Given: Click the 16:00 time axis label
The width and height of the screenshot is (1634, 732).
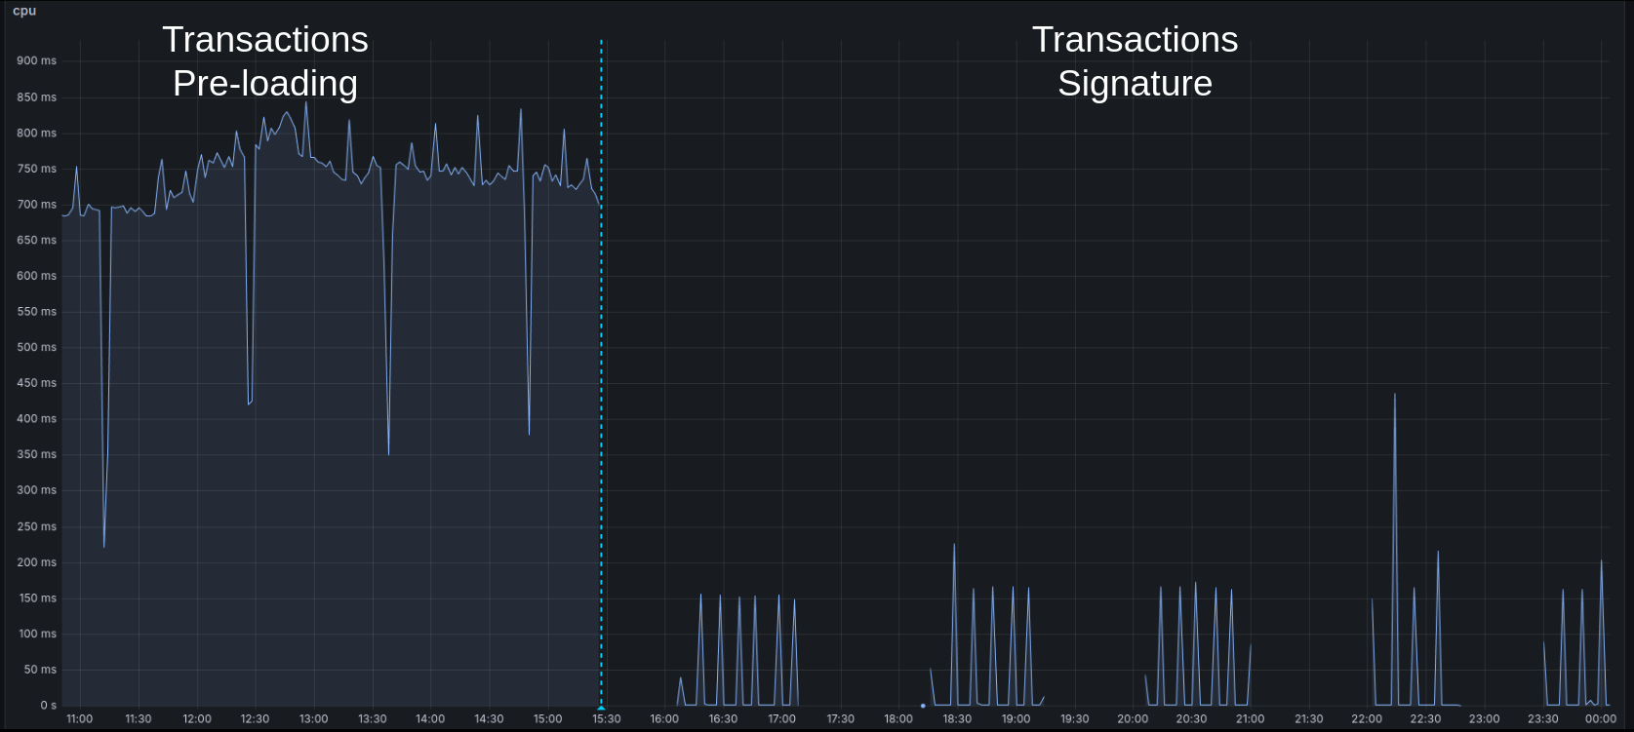Looking at the screenshot, I should coord(664,719).
